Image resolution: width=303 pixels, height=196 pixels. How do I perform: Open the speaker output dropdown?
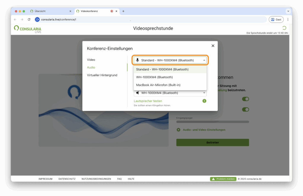tap(170, 93)
